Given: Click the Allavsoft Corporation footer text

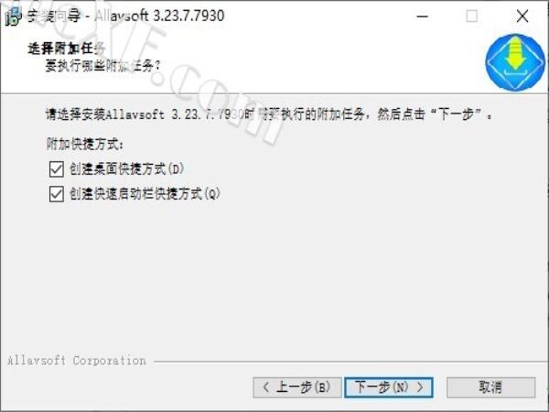Looking at the screenshot, I should coord(77,361).
